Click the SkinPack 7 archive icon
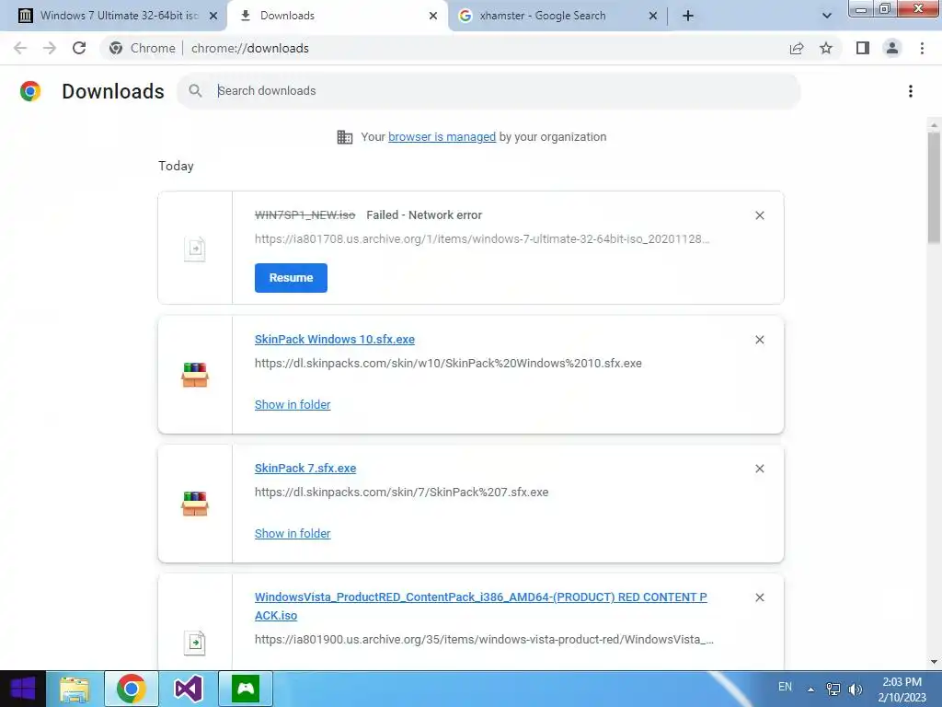The height and width of the screenshot is (707, 942). click(x=195, y=504)
